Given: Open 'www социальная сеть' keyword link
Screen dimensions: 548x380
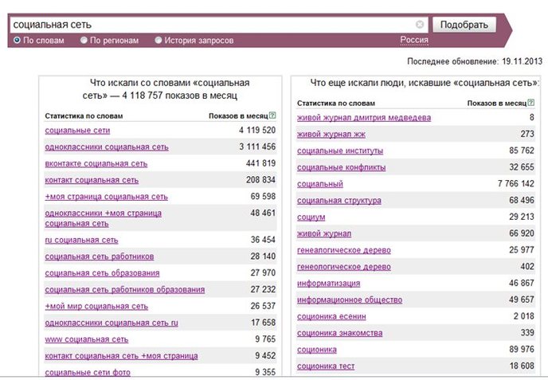Looking at the screenshot, I should 87,339.
